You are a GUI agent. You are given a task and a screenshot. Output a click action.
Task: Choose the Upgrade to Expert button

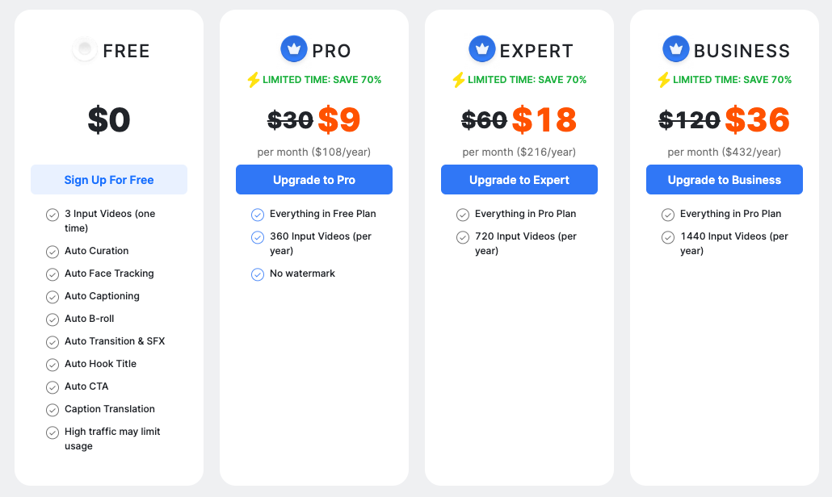pyautogui.click(x=519, y=180)
